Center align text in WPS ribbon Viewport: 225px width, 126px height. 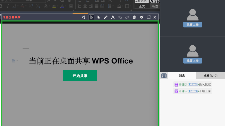click(x=85, y=6)
